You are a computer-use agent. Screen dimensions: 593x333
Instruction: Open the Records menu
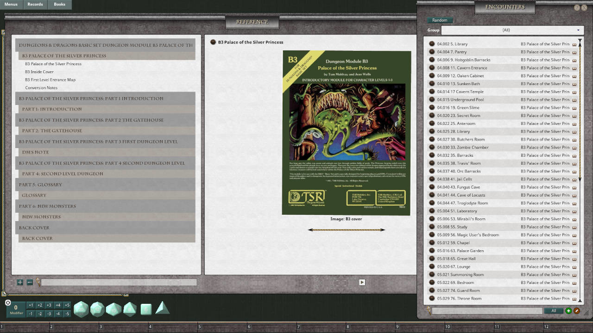(x=35, y=4)
